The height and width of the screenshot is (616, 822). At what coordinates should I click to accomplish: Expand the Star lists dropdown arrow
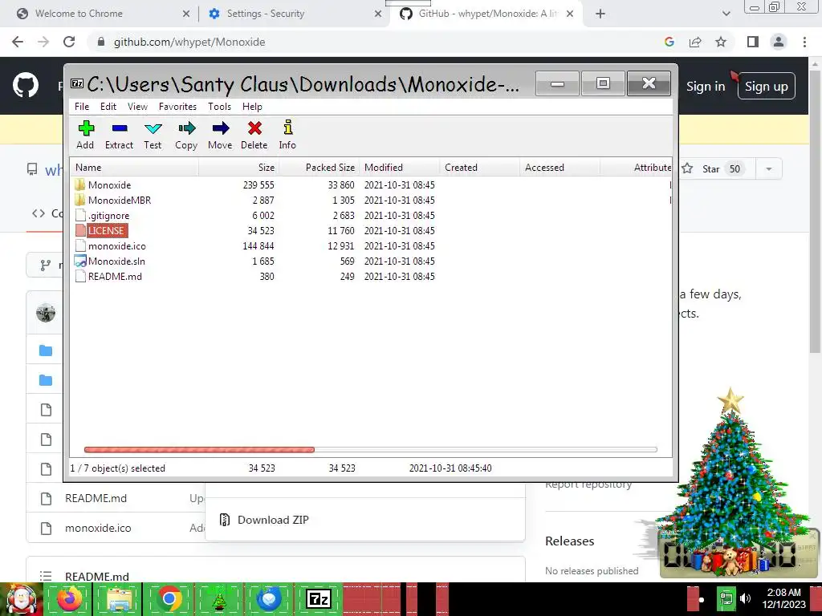pyautogui.click(x=768, y=168)
